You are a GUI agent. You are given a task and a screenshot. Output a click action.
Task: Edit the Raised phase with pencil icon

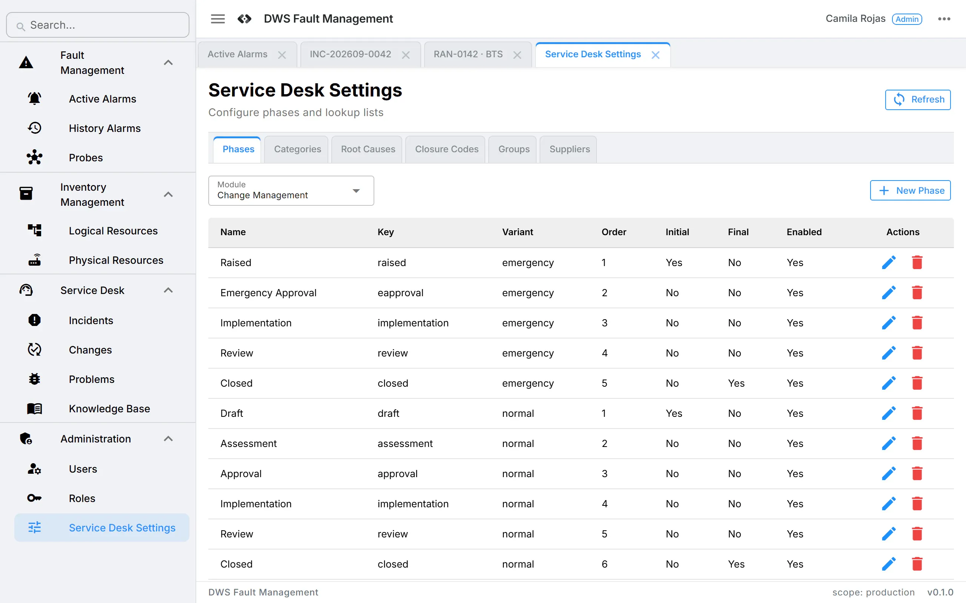[x=889, y=262]
